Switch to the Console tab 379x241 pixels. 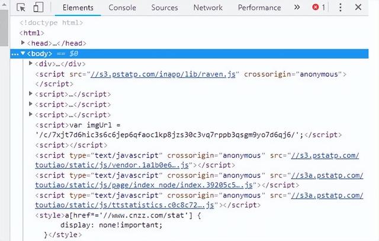123,8
